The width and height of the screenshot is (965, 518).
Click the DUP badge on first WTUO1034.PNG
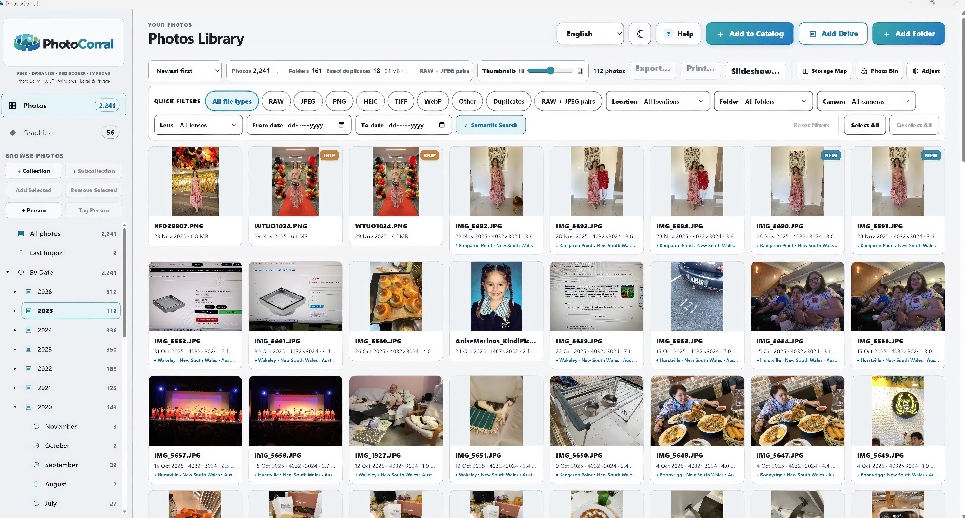[x=329, y=155]
